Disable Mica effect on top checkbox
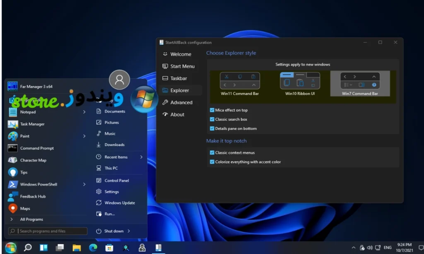The image size is (424, 254). click(x=212, y=110)
